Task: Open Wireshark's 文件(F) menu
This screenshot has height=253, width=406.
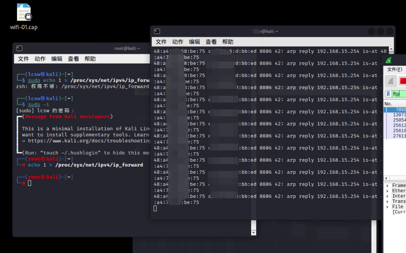Action: 395,69
